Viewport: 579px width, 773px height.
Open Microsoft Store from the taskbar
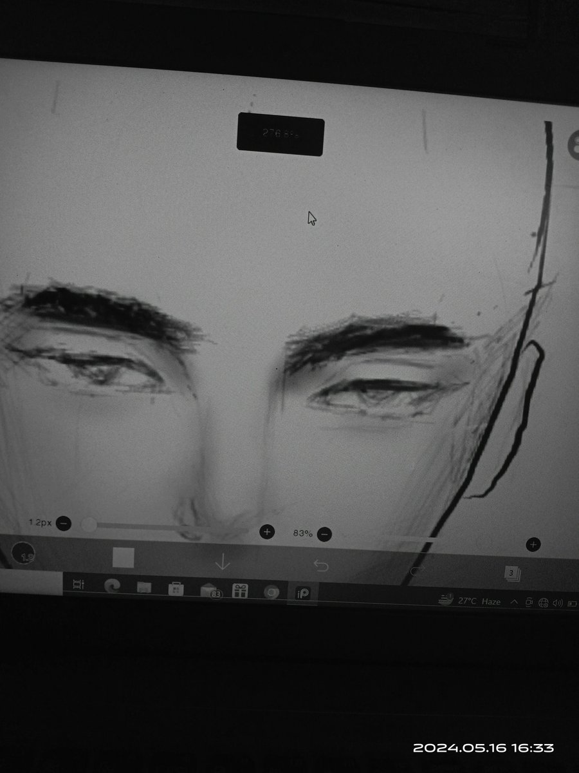pyautogui.click(x=175, y=589)
